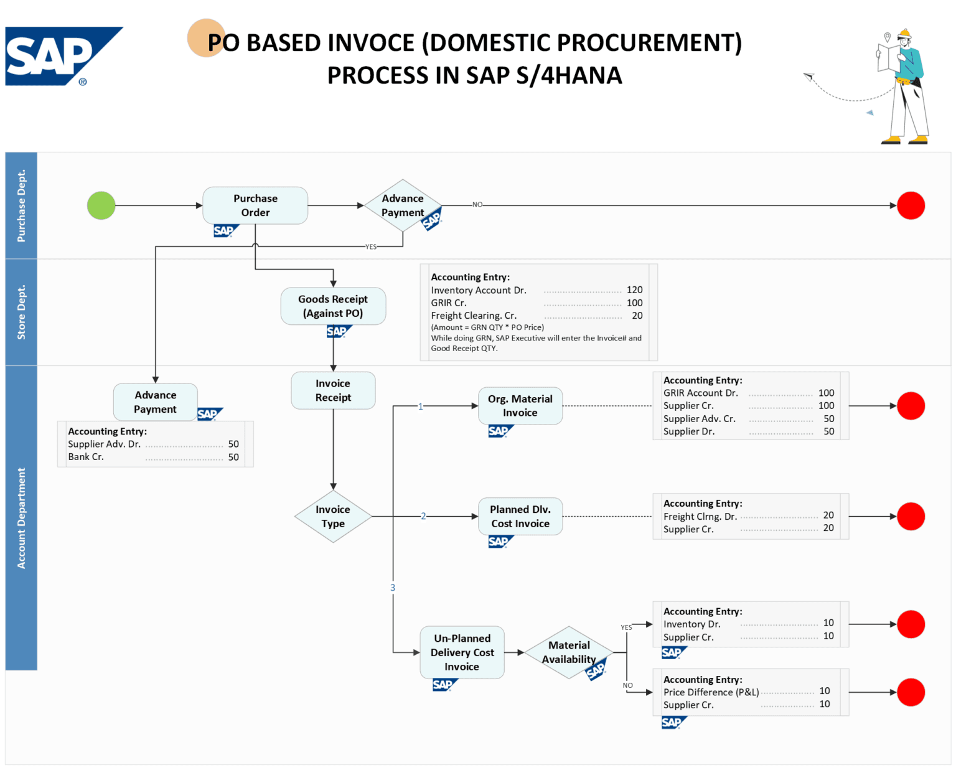Click NO label after Material Availability
This screenshot has height=770, width=956.
pyautogui.click(x=627, y=685)
